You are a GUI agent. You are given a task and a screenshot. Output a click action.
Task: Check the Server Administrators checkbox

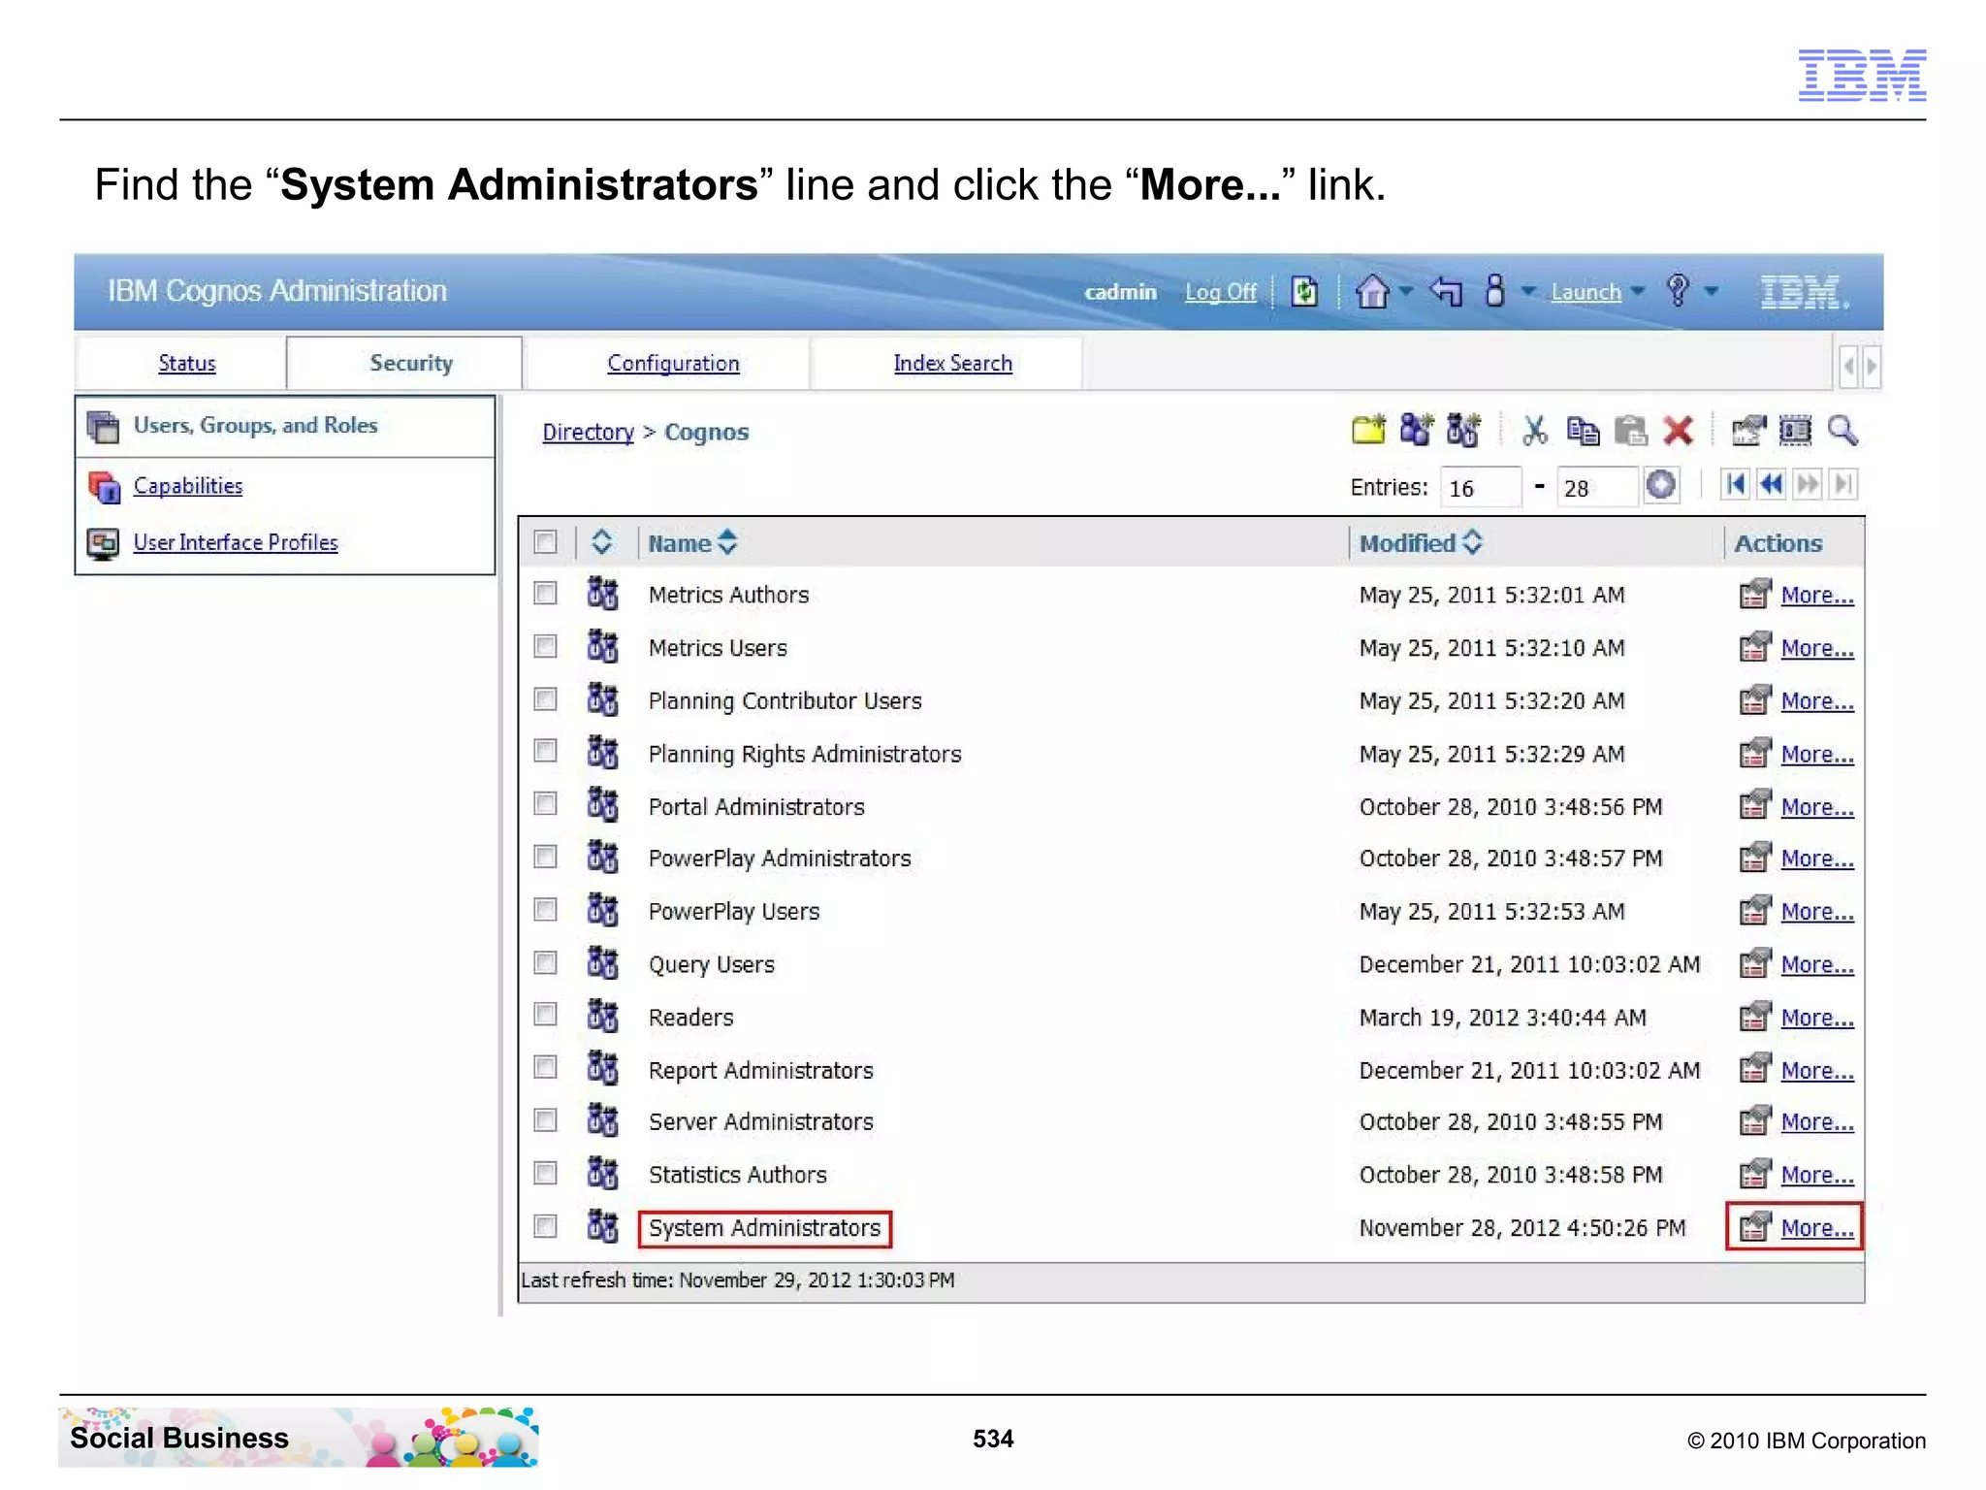[546, 1120]
